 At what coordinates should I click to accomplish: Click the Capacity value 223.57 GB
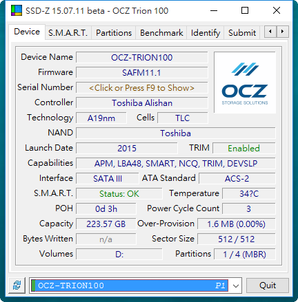coord(106,224)
